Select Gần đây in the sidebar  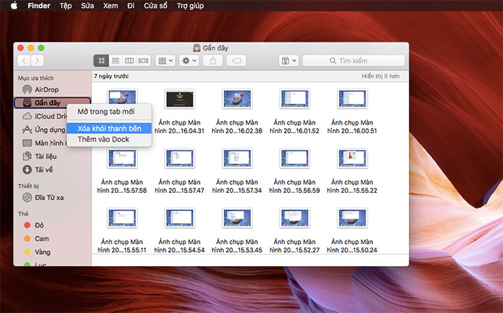click(52, 103)
